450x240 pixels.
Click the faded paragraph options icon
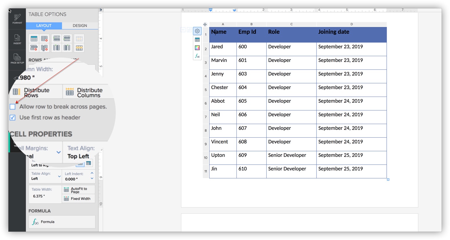[189, 30]
